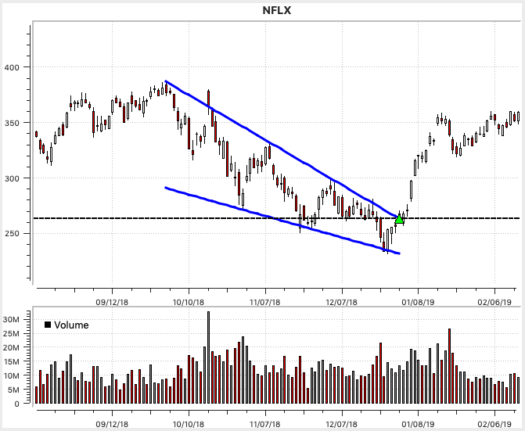Click the 20M volume axis label
Screen dimensions: 525x431
point(11,347)
